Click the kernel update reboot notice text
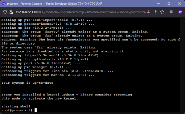The height and width of the screenshot is (114, 185). pyautogui.click(x=67, y=96)
